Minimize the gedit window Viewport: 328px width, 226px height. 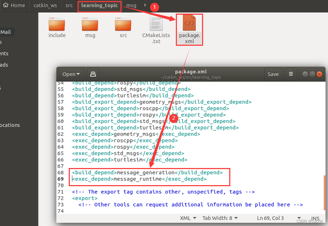(305, 74)
